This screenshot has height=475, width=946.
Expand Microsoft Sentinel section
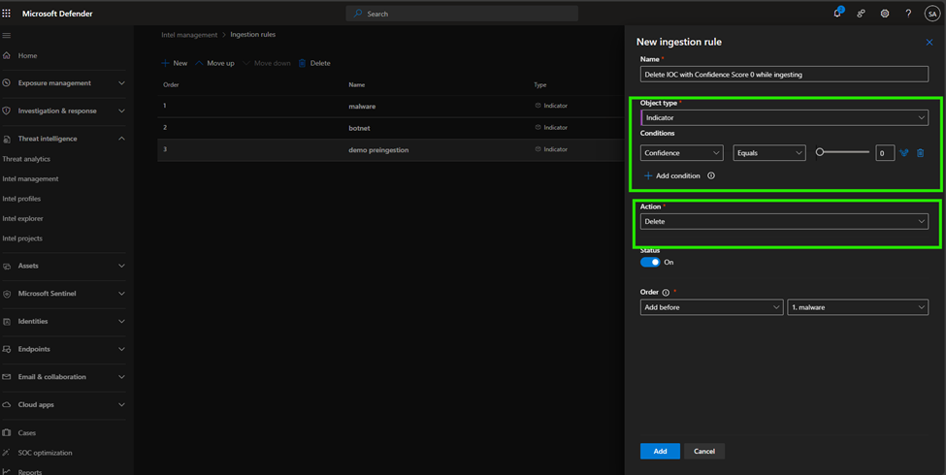(121, 294)
